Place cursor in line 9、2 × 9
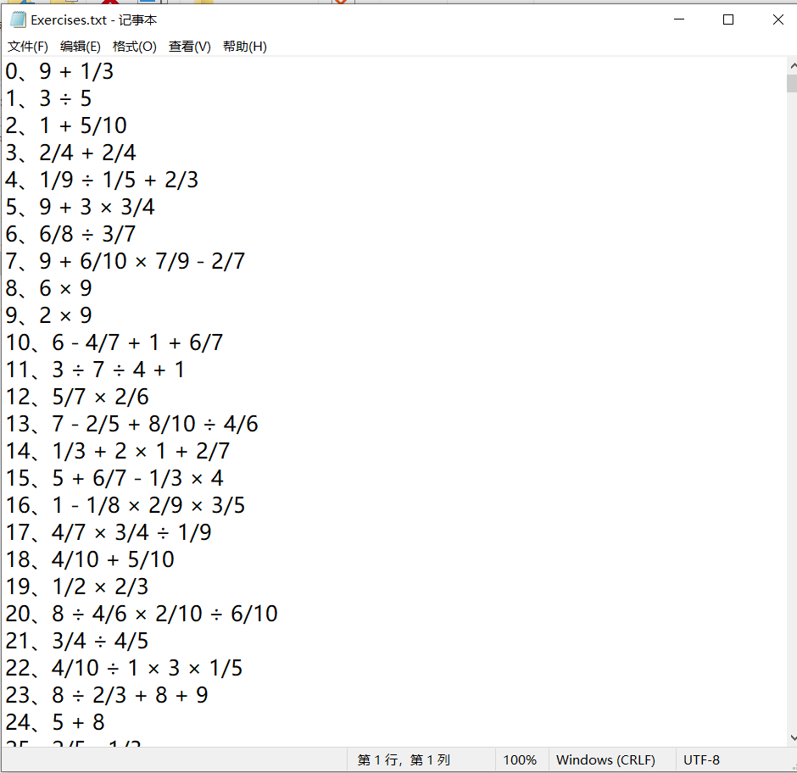The image size is (797, 773). pyautogui.click(x=49, y=315)
